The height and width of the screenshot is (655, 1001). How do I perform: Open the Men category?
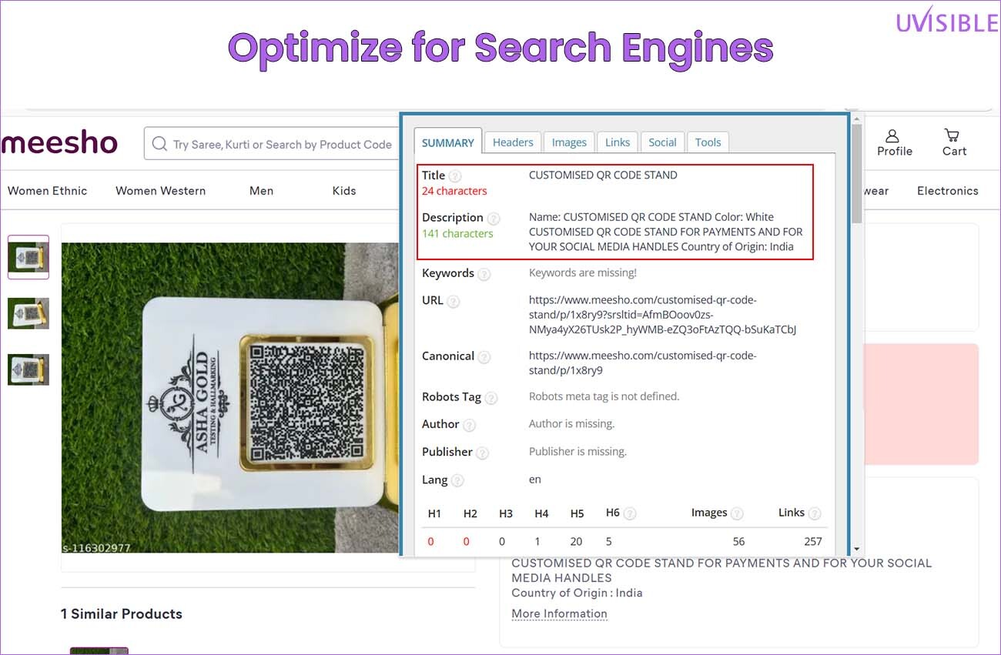point(261,191)
